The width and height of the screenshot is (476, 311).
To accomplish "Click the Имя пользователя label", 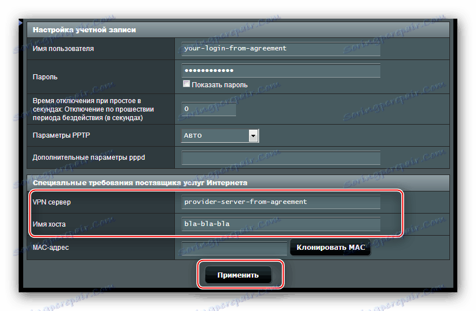I will [x=63, y=49].
